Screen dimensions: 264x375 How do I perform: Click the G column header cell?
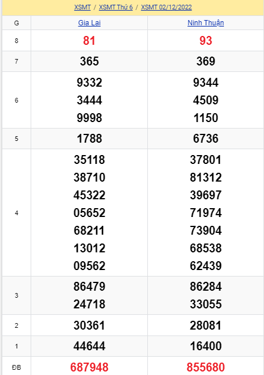click(x=16, y=23)
